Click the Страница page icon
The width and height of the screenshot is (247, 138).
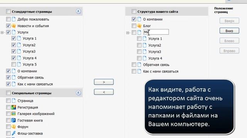point(14,100)
